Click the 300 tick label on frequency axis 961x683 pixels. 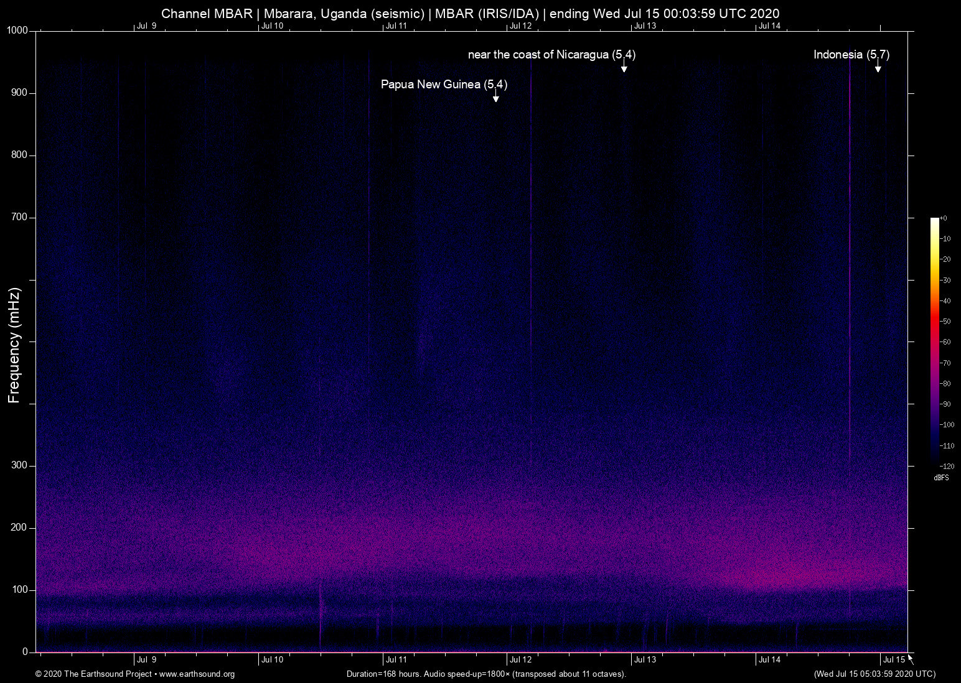click(20, 465)
